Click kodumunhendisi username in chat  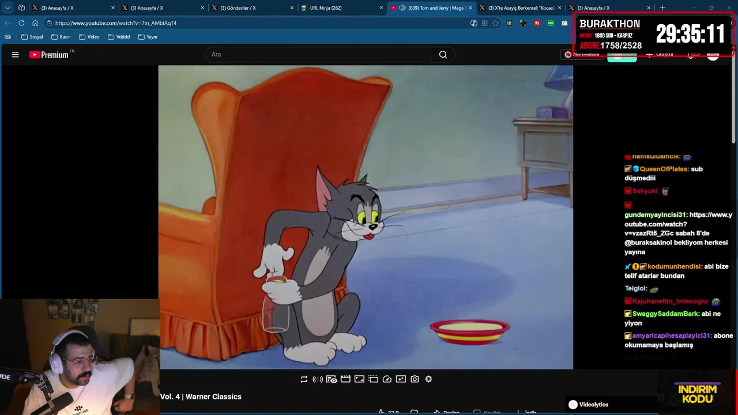pyautogui.click(x=675, y=266)
